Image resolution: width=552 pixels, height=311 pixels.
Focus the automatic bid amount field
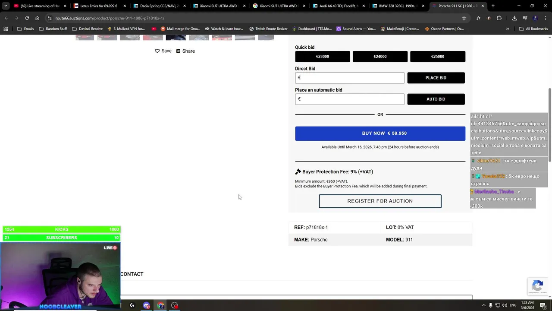coord(350,99)
